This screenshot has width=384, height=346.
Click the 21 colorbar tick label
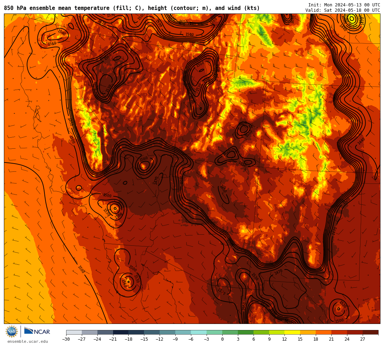[x=332, y=339]
